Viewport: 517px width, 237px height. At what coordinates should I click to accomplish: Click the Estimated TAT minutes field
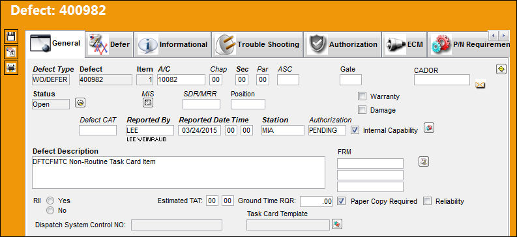(228, 201)
